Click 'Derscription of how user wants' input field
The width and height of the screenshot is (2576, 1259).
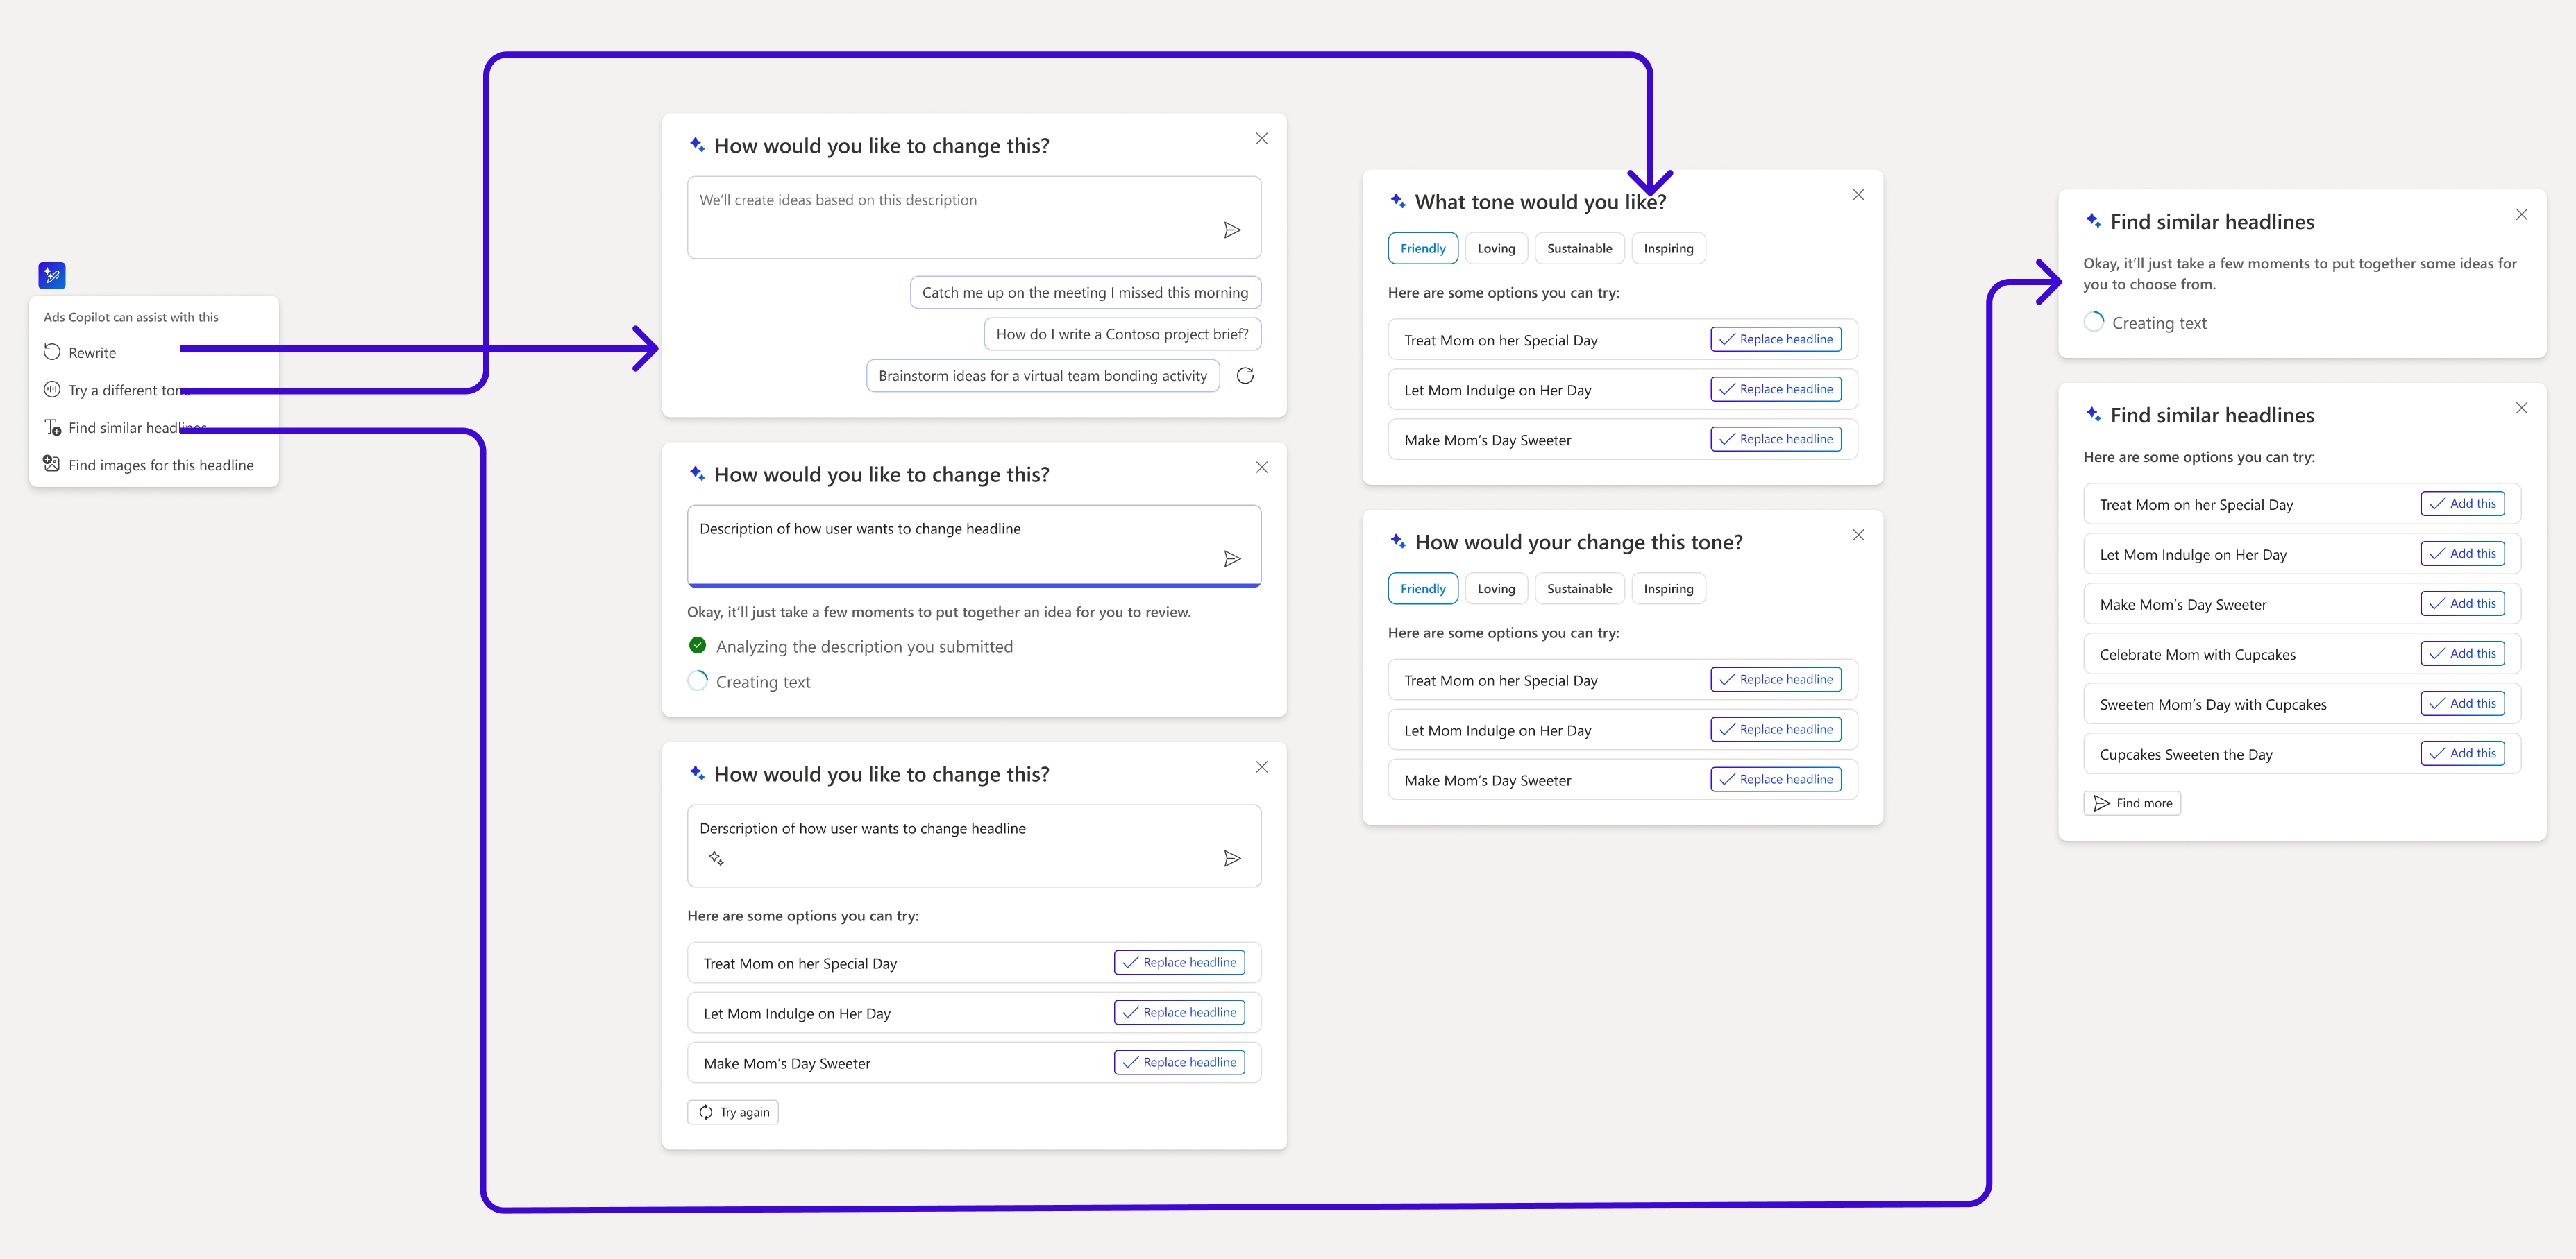point(974,846)
